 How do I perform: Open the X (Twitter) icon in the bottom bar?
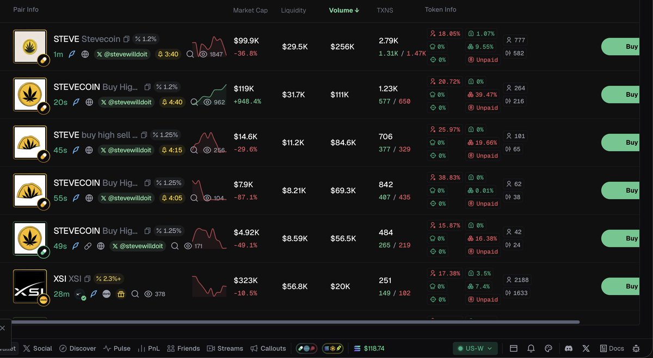pyautogui.click(x=586, y=348)
